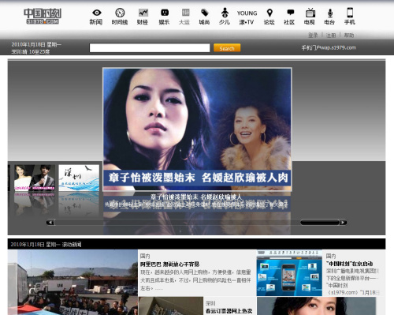Click the weather text 深圳晴 16至25度

click(31, 51)
